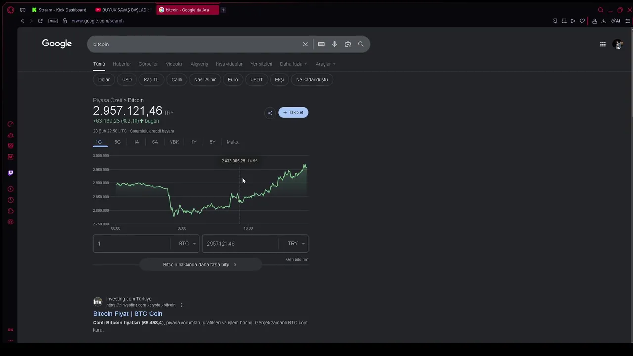Click the pinboard pin icon in toolbar

(x=555, y=21)
